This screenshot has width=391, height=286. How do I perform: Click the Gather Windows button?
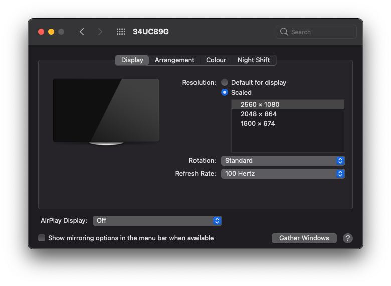pos(304,238)
